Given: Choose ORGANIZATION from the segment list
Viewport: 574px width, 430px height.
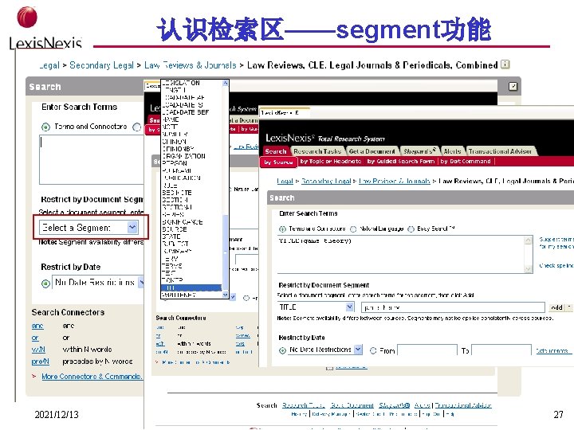Looking at the screenshot, I should tap(184, 156).
